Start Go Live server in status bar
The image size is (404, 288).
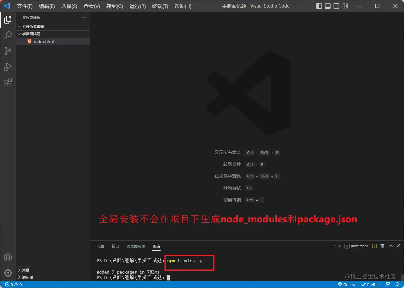(347, 285)
